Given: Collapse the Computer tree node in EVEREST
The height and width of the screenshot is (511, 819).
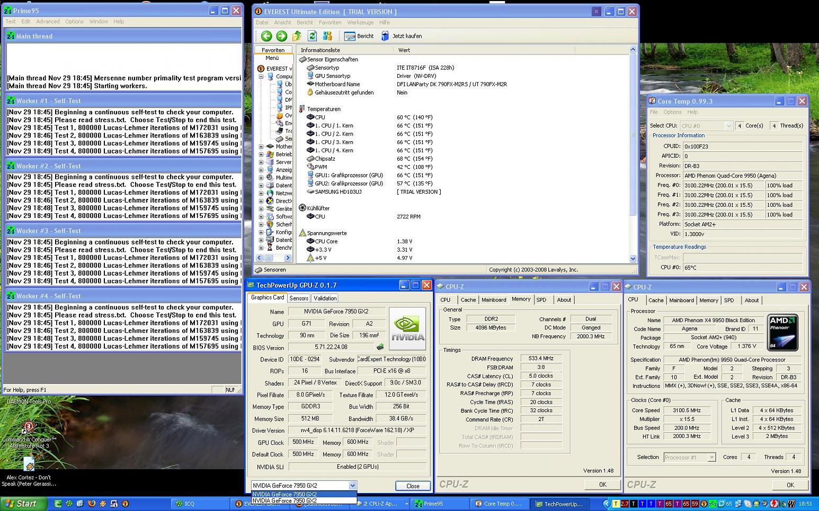Looking at the screenshot, I should pyautogui.click(x=261, y=76).
